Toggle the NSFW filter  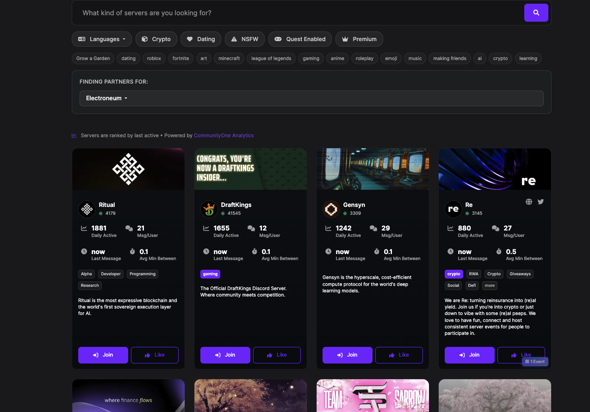point(244,39)
